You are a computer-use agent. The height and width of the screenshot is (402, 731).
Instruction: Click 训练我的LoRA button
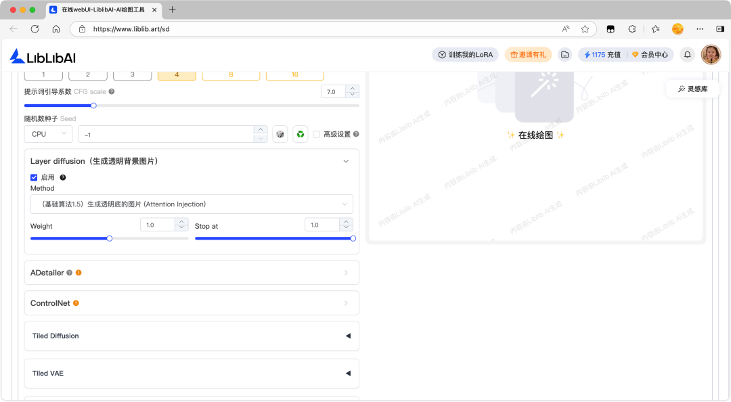tap(465, 55)
